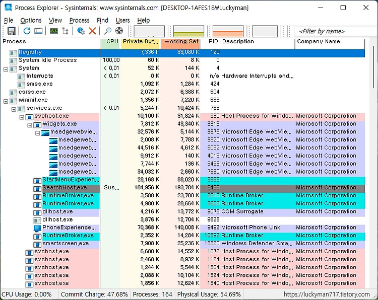Image resolution: width=378 pixels, height=300 pixels.
Task: Click the COM Surrogate description text
Action: [242, 211]
